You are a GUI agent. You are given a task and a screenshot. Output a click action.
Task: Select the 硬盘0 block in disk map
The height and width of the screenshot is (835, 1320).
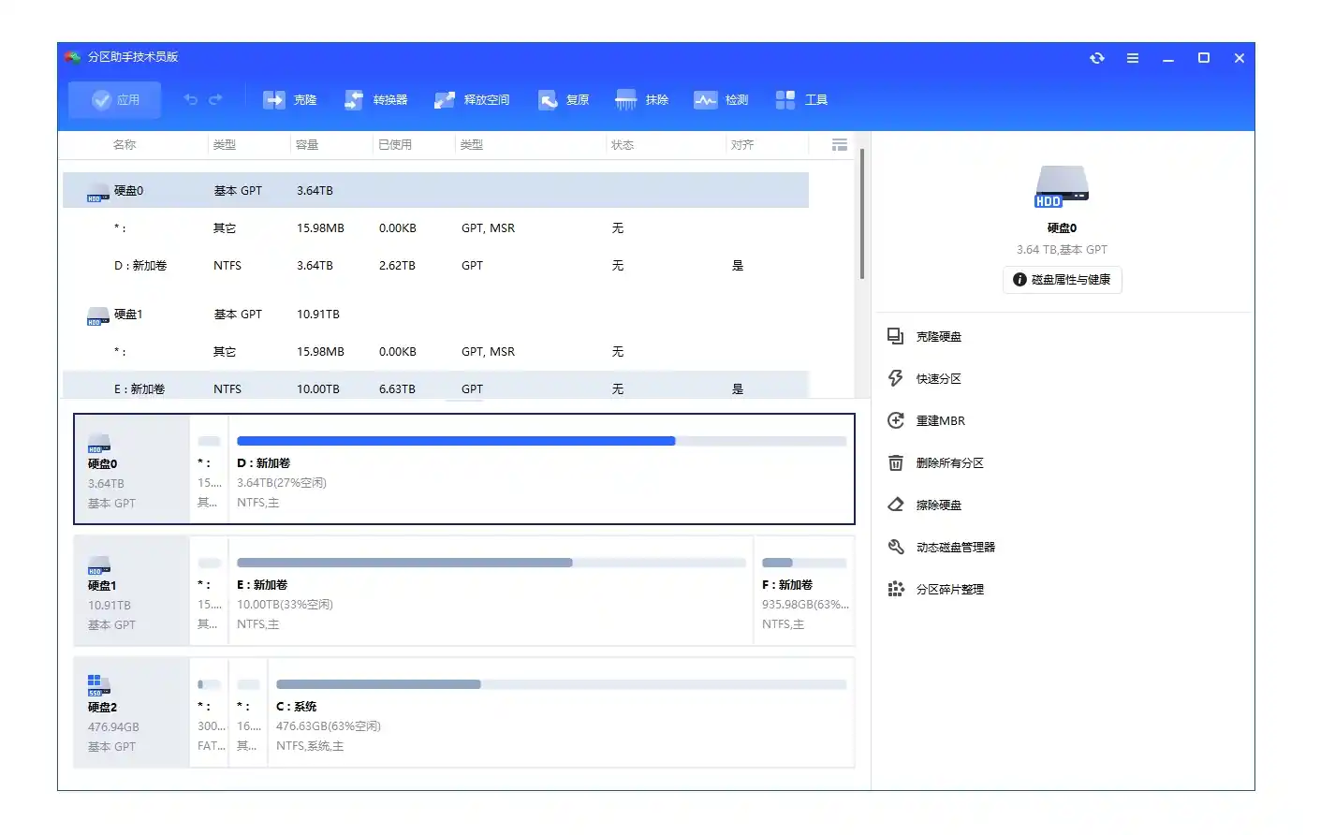132,469
